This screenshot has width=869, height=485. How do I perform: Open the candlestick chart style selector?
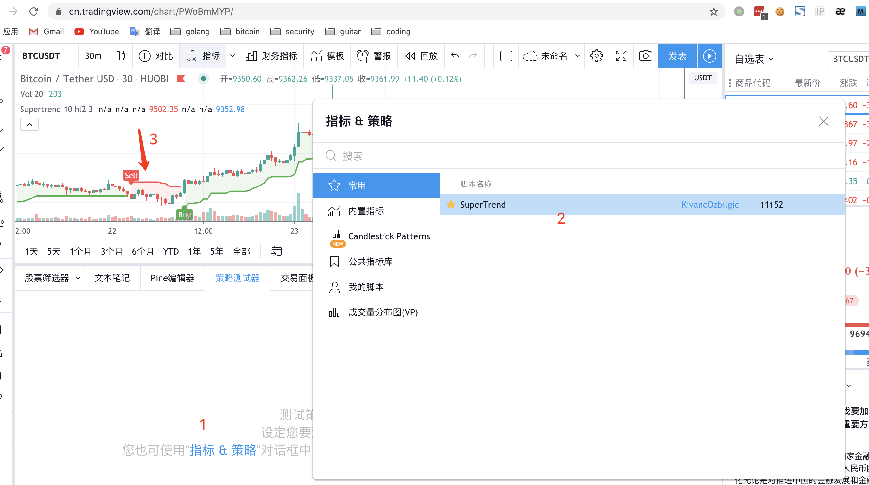(120, 56)
